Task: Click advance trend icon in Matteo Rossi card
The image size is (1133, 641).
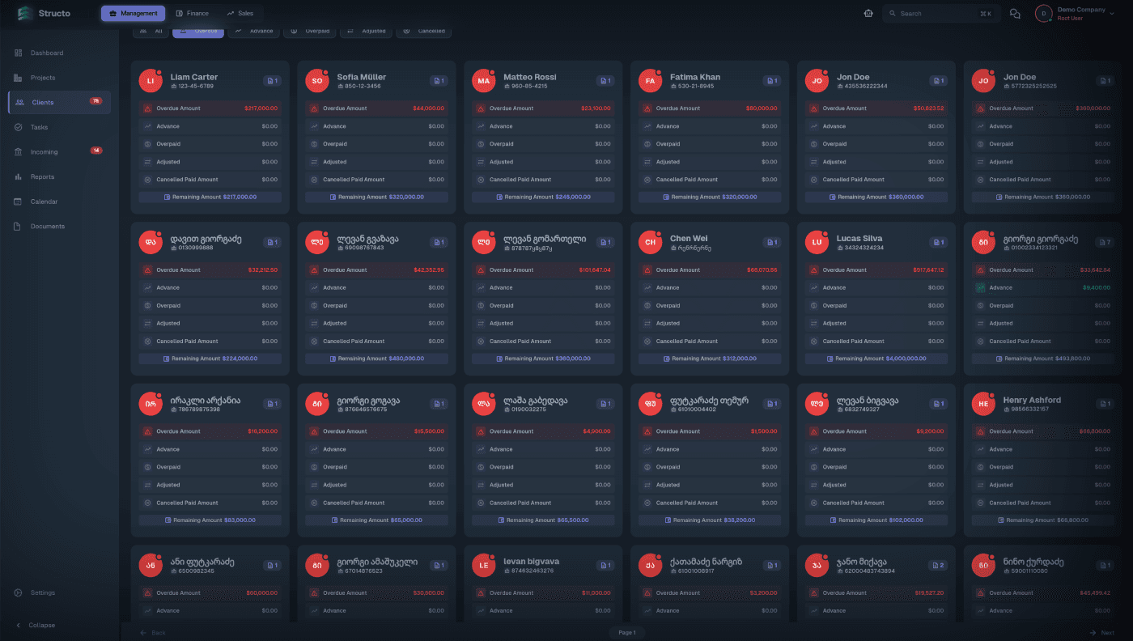Action: (481, 126)
